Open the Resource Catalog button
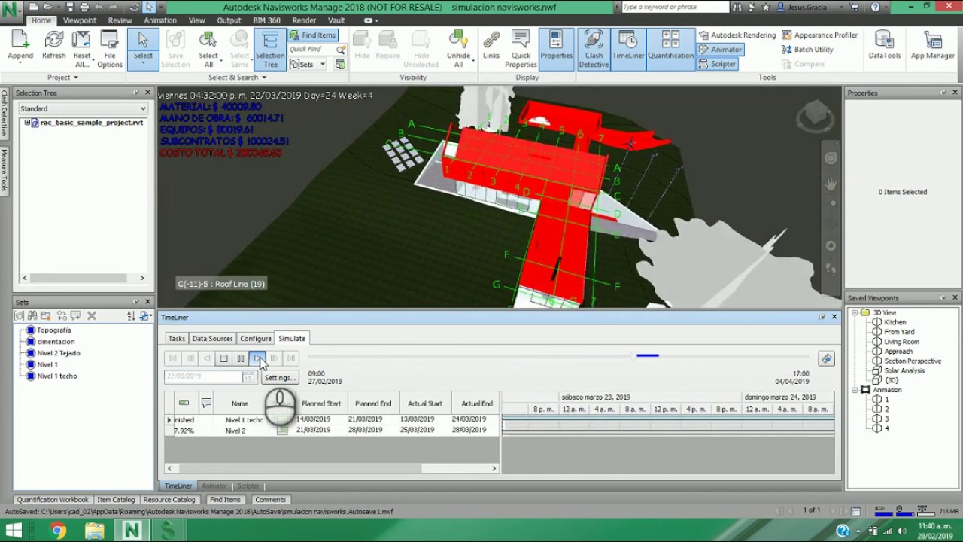Screen dimensions: 963x542 (x=169, y=499)
